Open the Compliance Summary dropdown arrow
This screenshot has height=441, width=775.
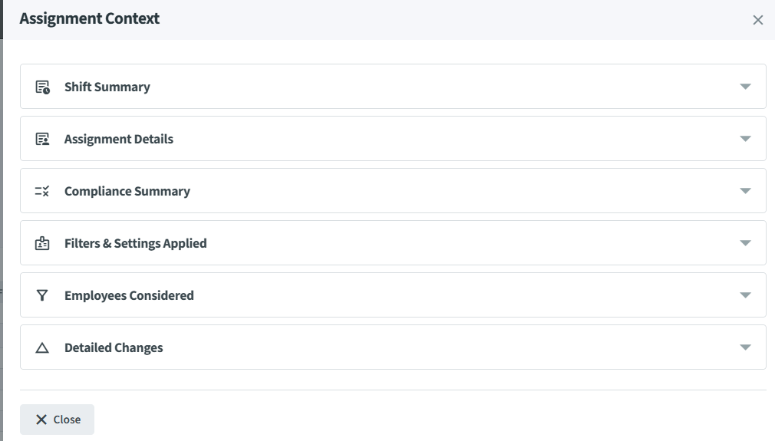[744, 191]
